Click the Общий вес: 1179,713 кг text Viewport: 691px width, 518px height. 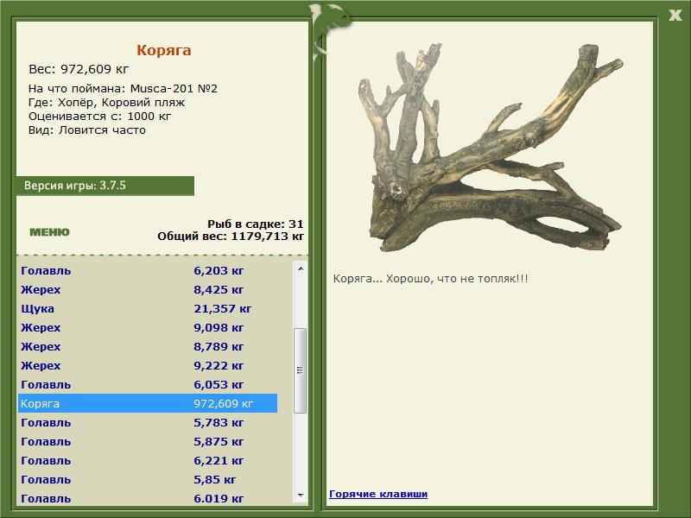231,236
